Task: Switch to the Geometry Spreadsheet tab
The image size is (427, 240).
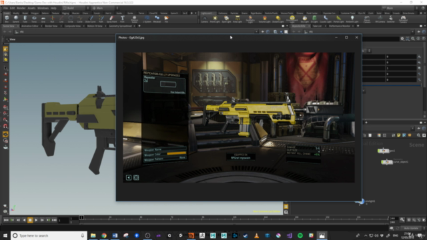Action: (120, 26)
